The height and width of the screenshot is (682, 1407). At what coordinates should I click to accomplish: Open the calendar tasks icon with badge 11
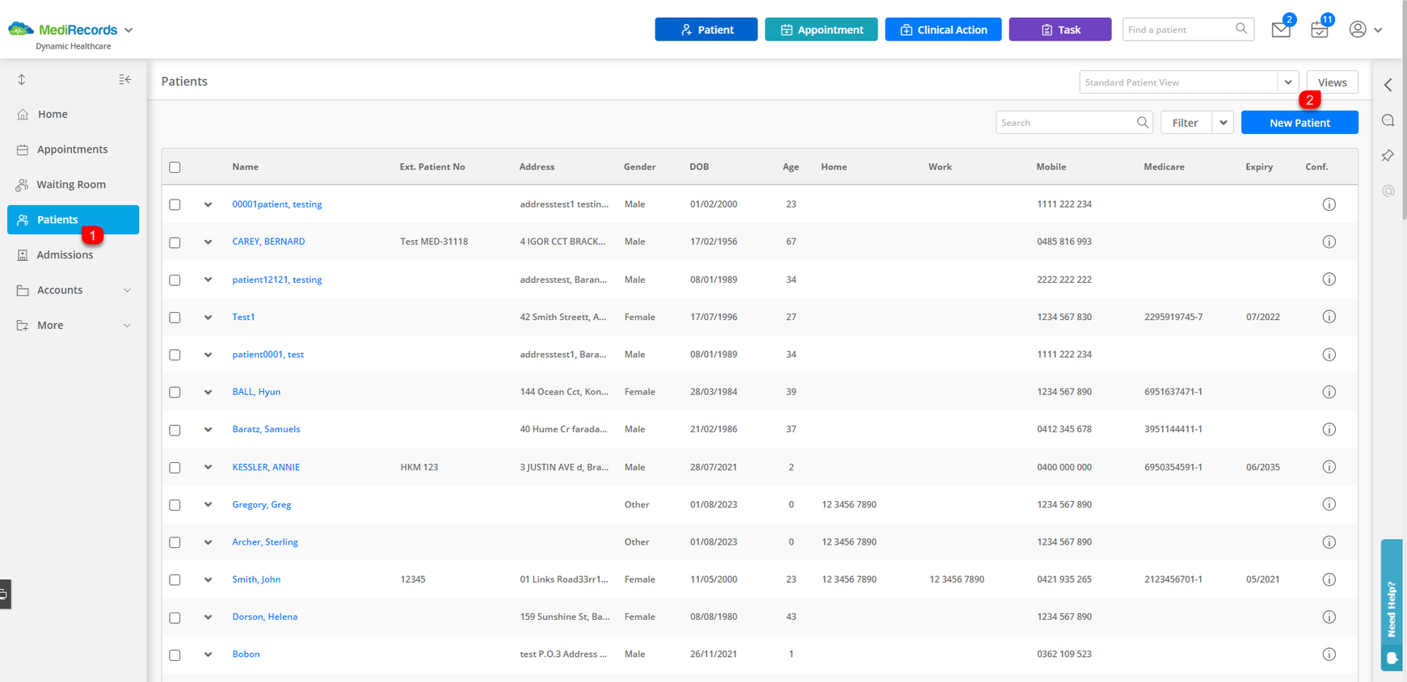click(1319, 30)
